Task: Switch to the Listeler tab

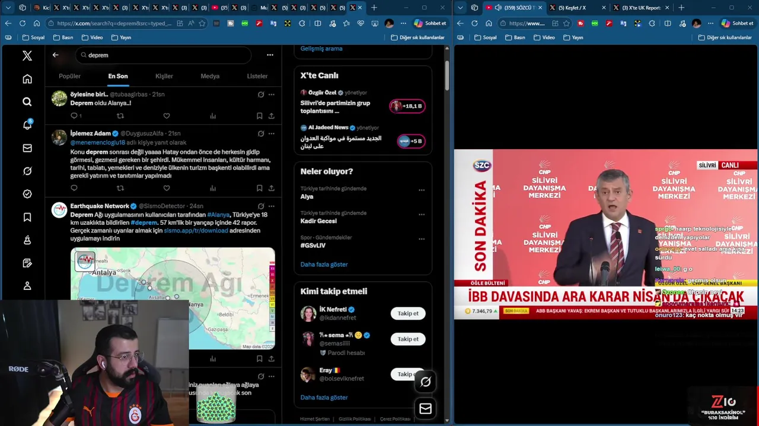Action: tap(257, 76)
